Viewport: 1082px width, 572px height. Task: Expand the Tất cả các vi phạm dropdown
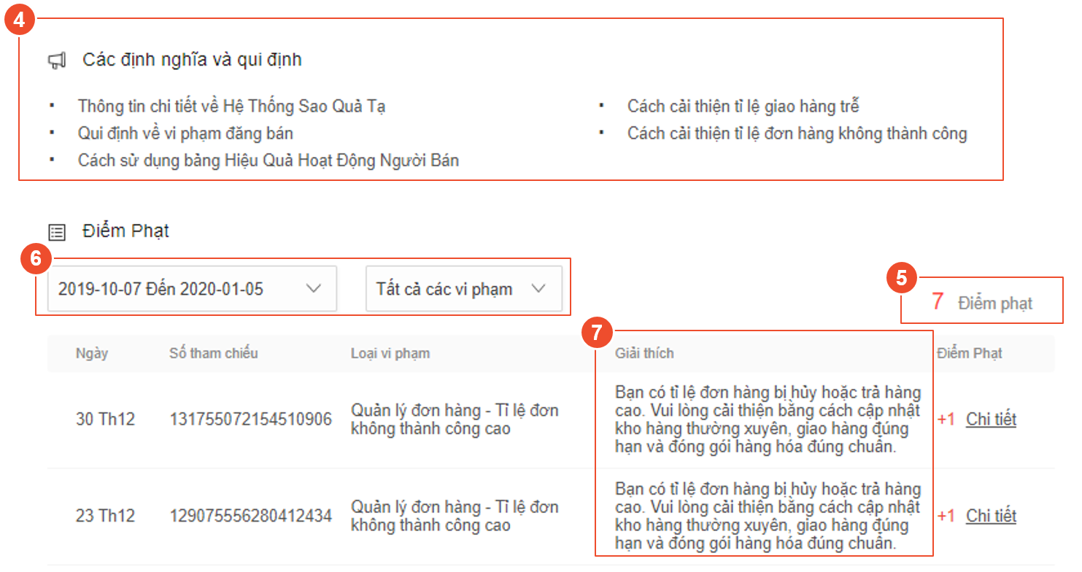[x=463, y=289]
